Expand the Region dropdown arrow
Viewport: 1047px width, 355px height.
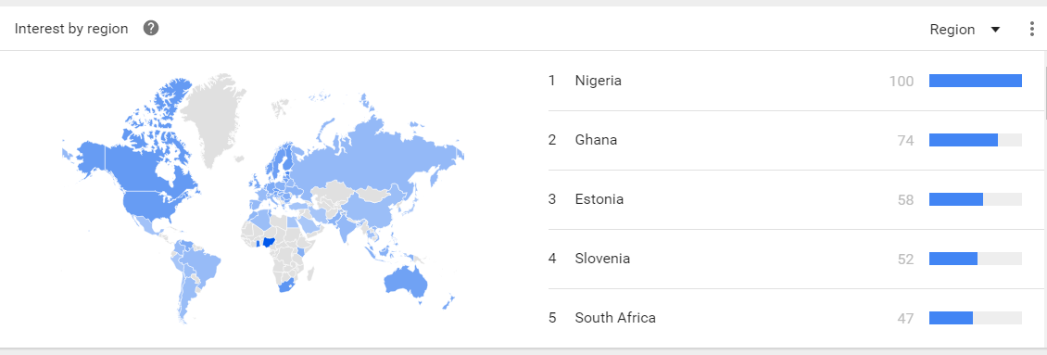click(996, 30)
